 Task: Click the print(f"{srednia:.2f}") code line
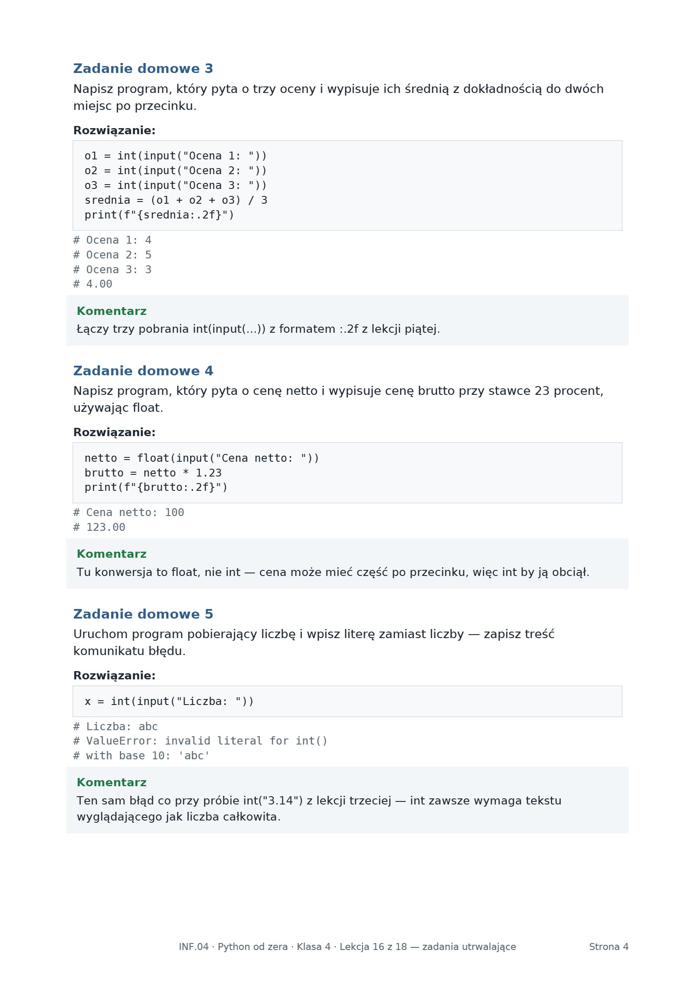[159, 215]
